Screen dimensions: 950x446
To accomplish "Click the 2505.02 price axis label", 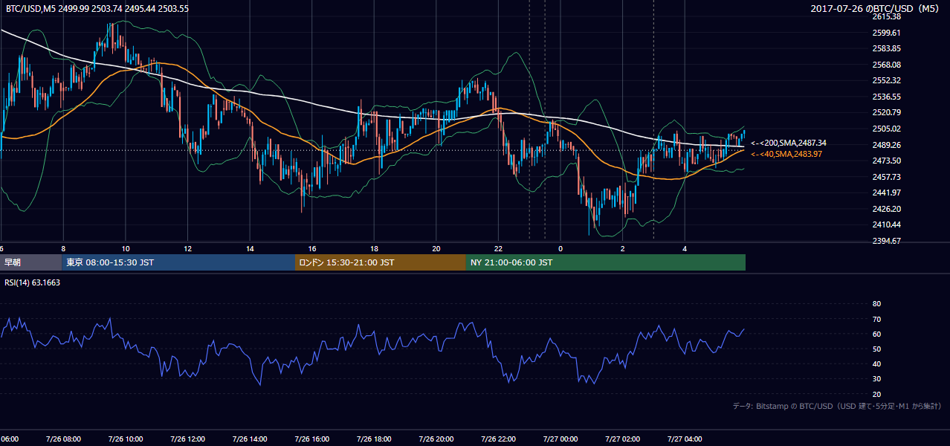I will click(886, 129).
